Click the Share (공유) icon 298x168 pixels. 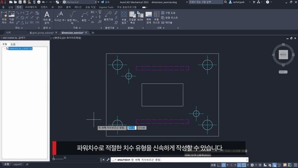(x=102, y=2)
